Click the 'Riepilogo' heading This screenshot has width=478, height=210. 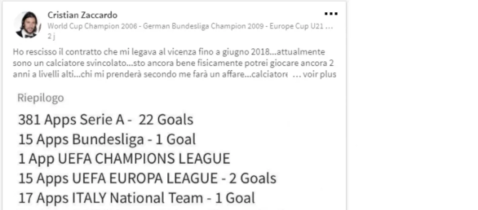pos(41,98)
